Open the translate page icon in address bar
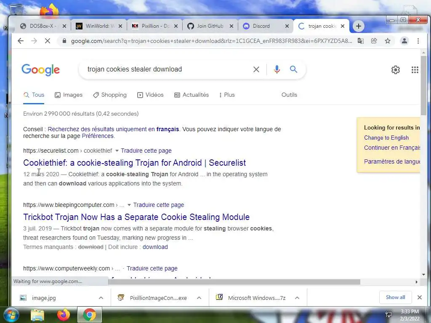This screenshot has height=323, width=431. pos(361,41)
